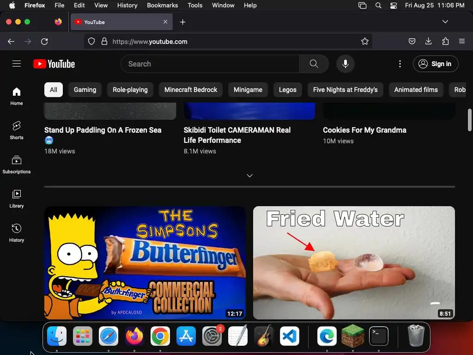Click the address bar URL
This screenshot has width=473, height=355.
pos(150,42)
